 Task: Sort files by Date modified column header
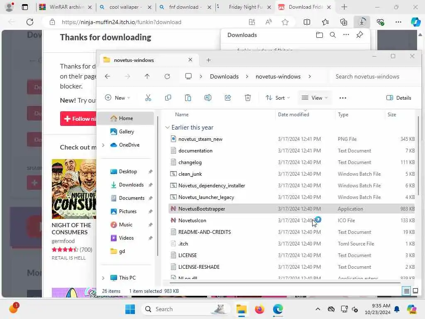(293, 115)
